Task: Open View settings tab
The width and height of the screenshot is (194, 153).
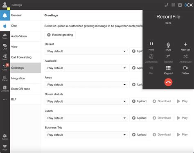Action: (26, 47)
